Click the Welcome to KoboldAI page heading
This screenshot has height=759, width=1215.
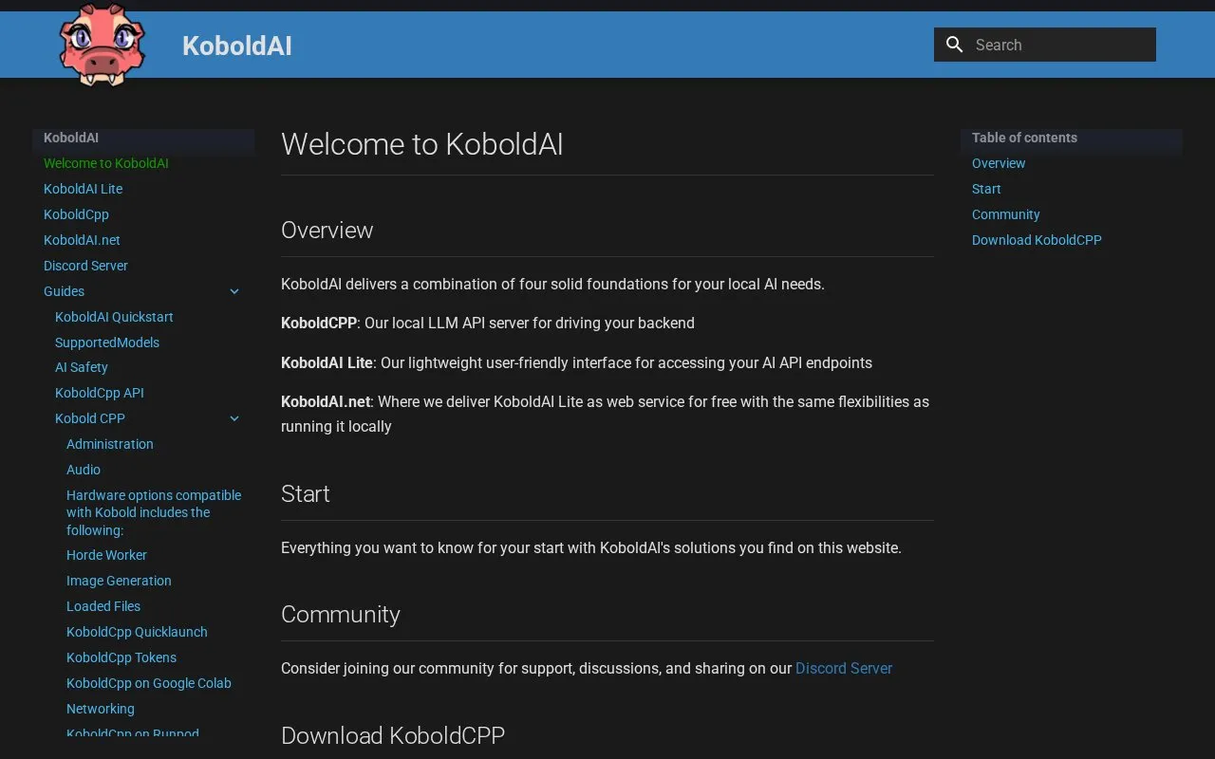tap(422, 144)
